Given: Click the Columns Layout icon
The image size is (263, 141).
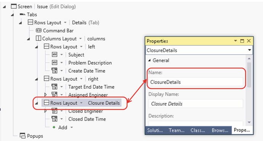Looking at the screenshot, I should [x=38, y=38].
